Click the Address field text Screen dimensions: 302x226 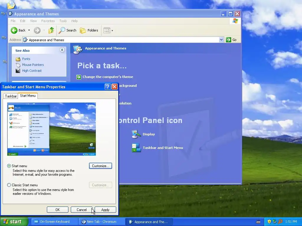click(46, 40)
